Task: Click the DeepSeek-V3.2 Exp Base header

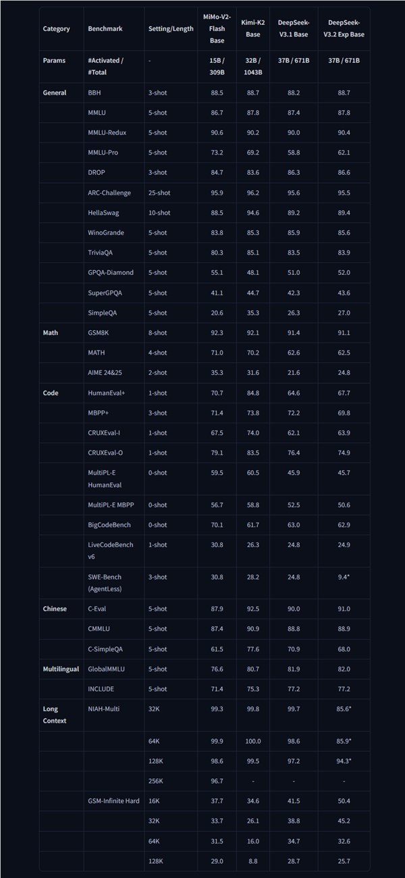Action: point(344,29)
